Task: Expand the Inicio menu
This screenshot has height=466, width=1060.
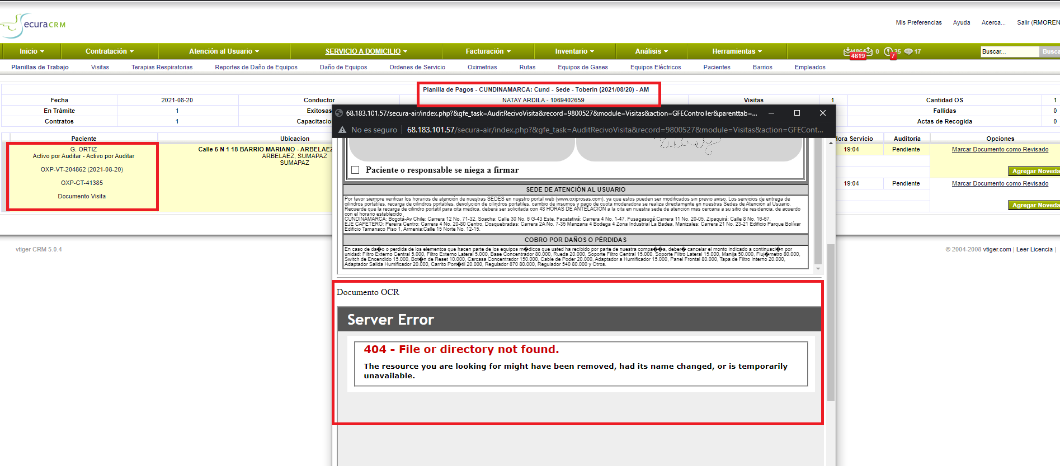Action: point(32,51)
